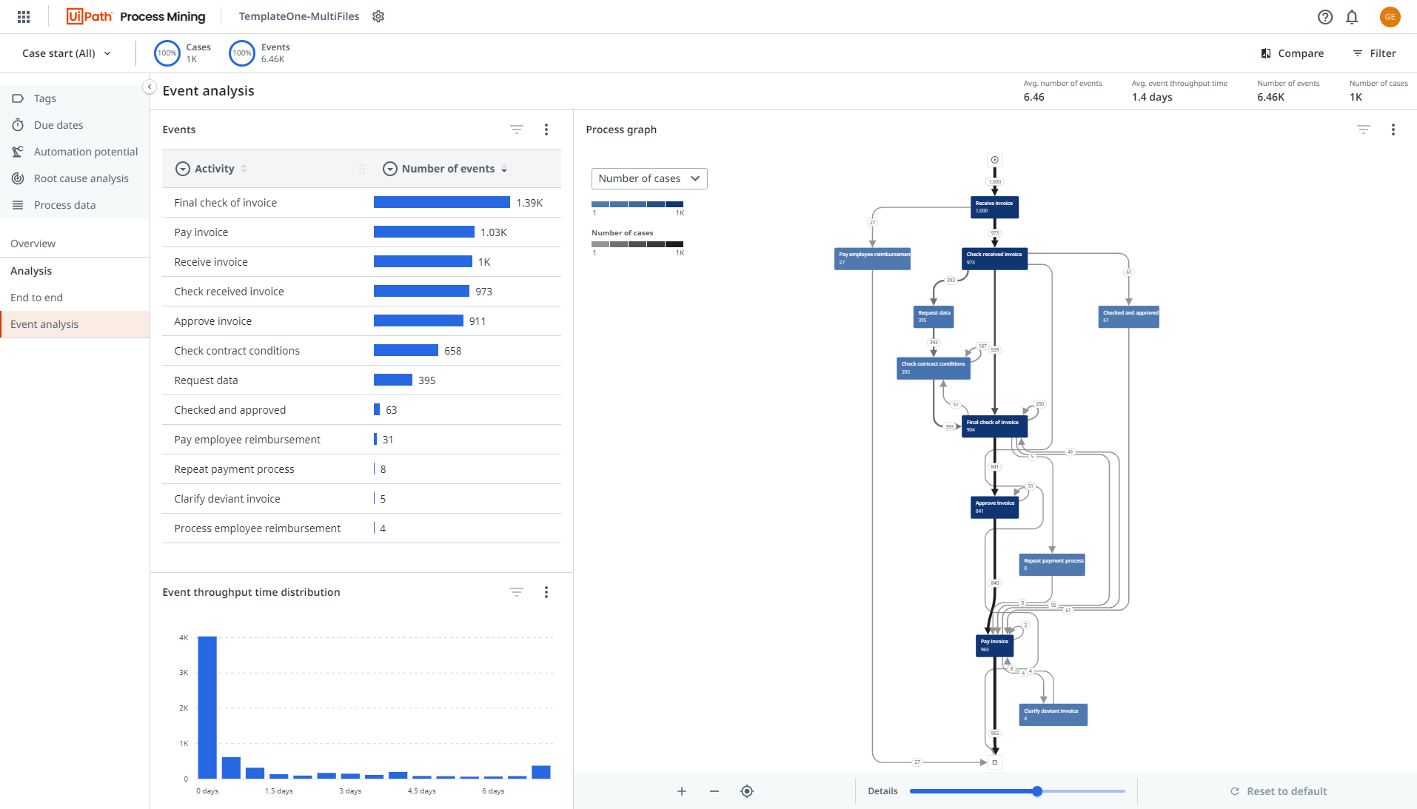The height and width of the screenshot is (809, 1417).
Task: Switch to the End to end view
Action: 36,297
